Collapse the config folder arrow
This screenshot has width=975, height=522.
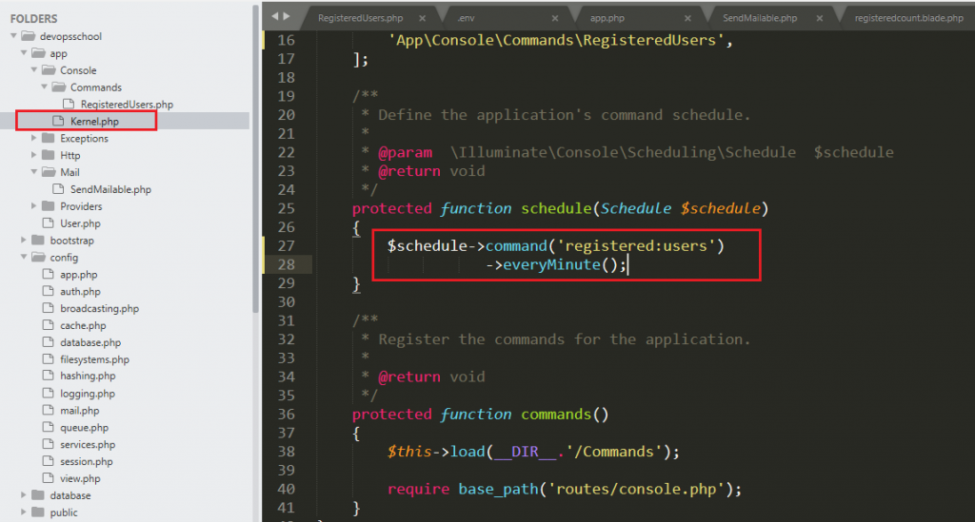coord(23,258)
